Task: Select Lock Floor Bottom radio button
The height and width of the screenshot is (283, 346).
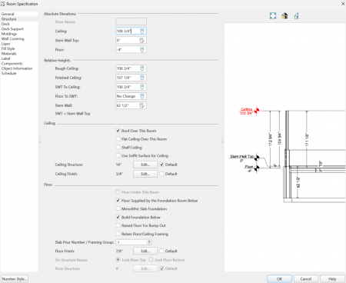Action: 151,260
